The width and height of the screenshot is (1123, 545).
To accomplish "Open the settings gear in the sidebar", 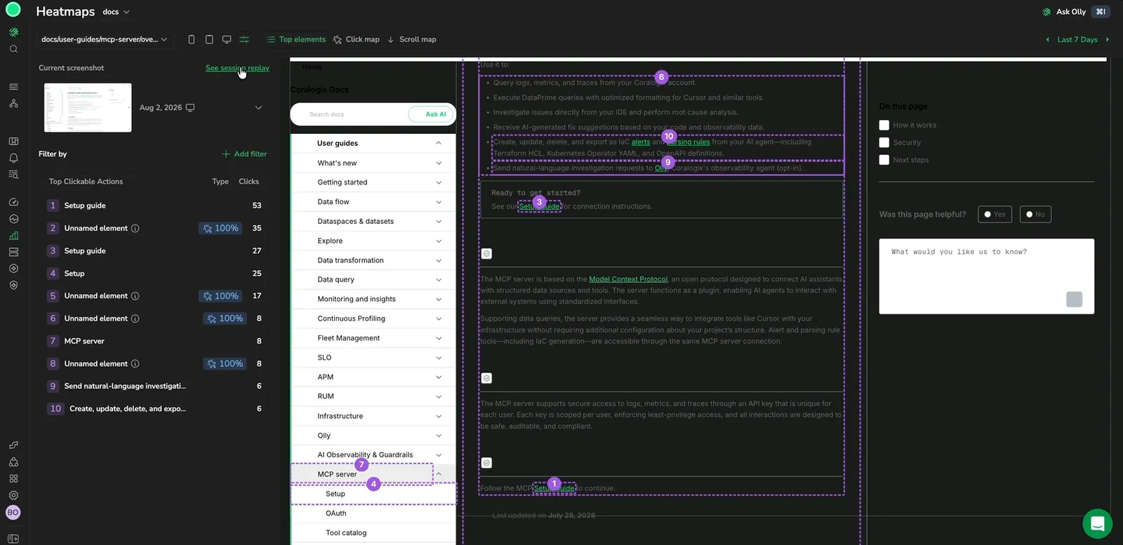I will coord(13,495).
